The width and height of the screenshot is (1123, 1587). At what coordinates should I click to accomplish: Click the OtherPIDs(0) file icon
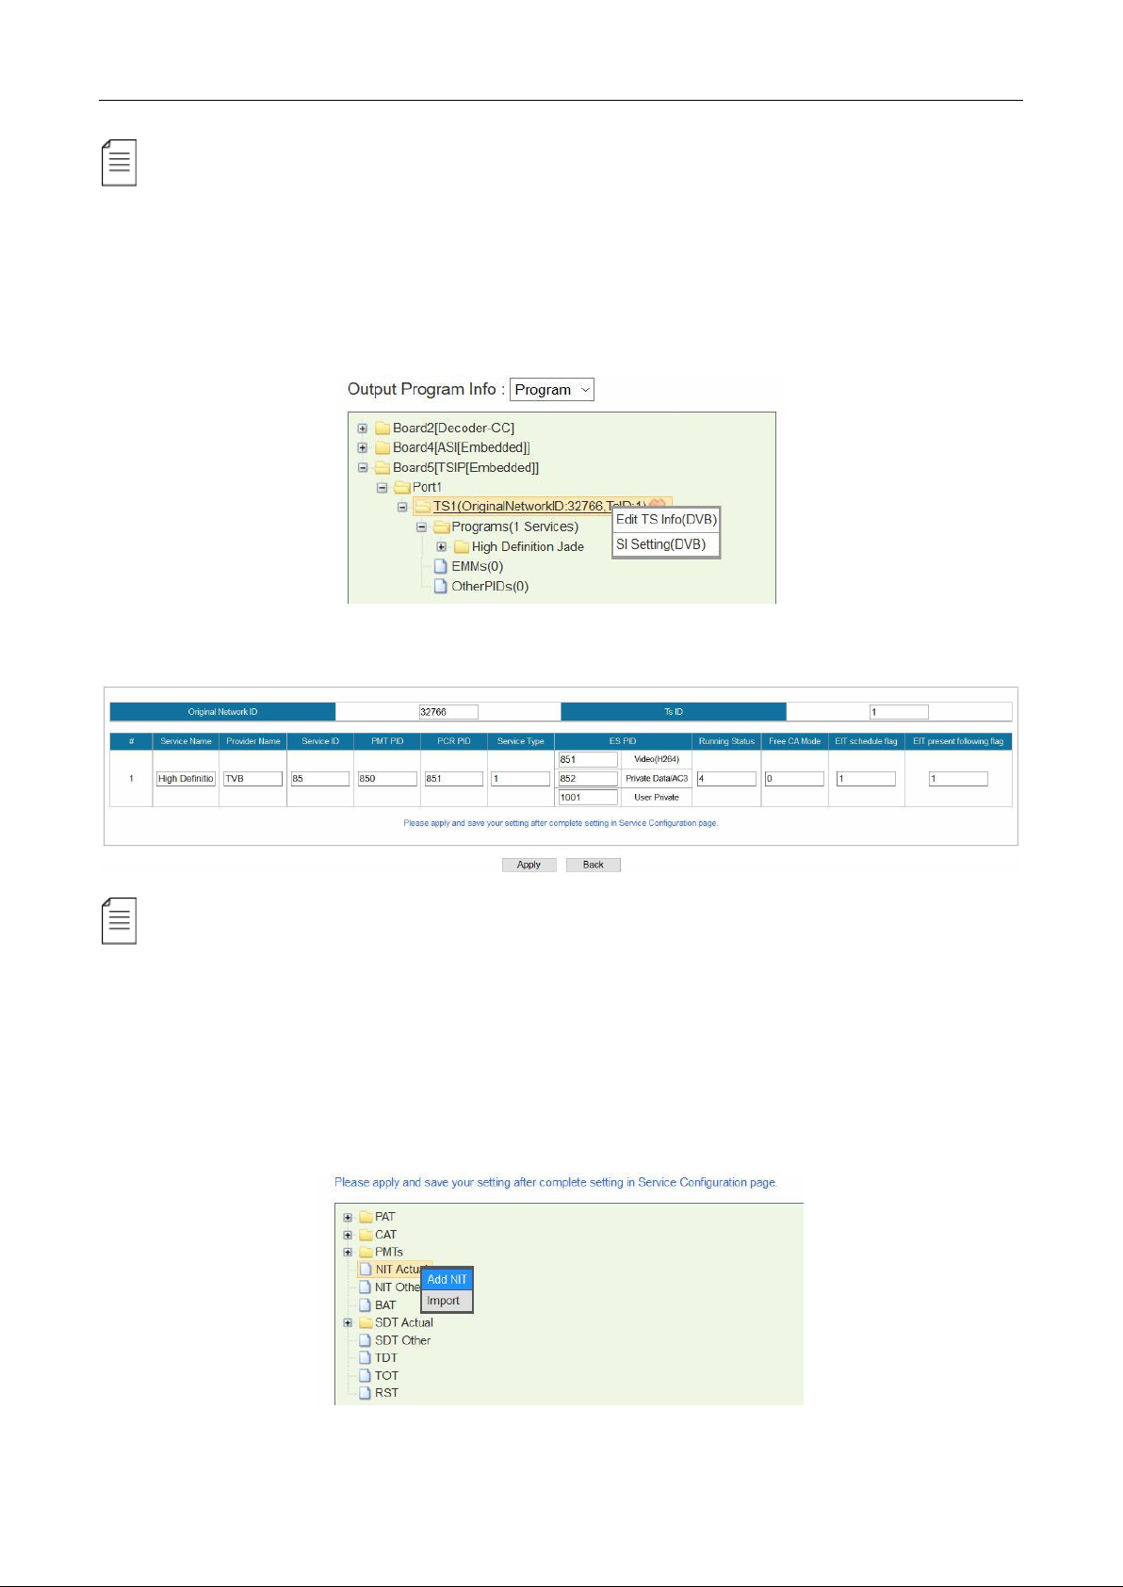pyautogui.click(x=440, y=587)
